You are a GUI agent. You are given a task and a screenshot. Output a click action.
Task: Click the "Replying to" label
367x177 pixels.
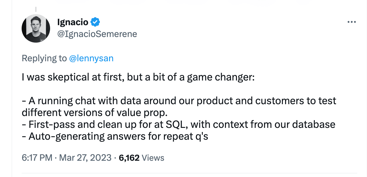(44, 58)
